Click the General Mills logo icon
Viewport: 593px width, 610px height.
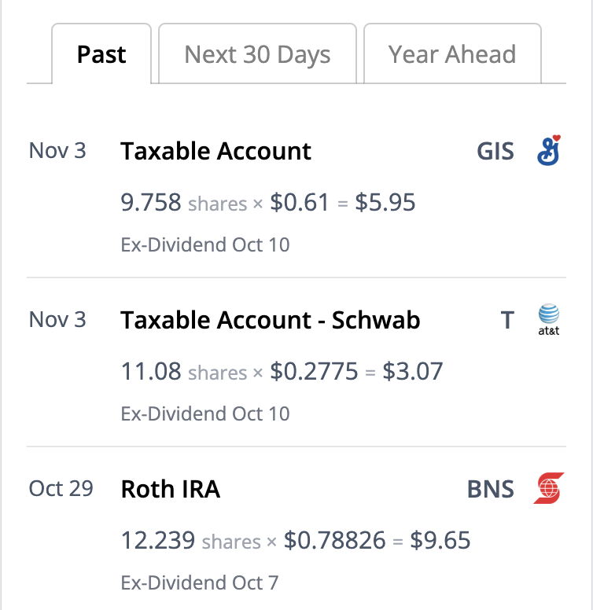(548, 150)
